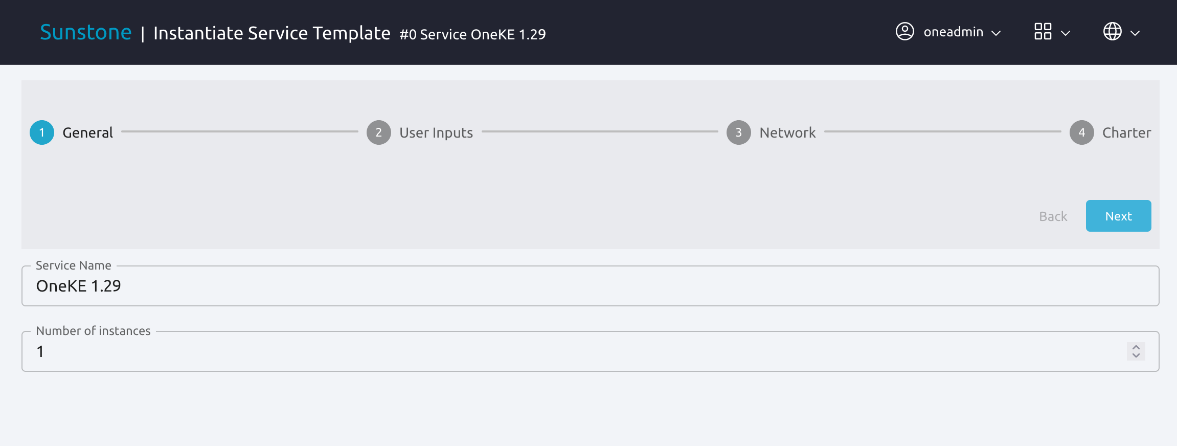Screen dimensions: 1177x446
Task: Expand the chevron beside the grid icon
Action: coord(1066,33)
